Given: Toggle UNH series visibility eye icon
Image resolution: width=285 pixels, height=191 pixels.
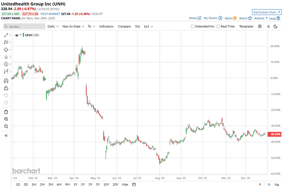Looking at the screenshot, I should click(x=17, y=35).
